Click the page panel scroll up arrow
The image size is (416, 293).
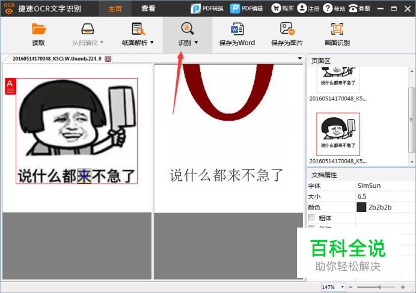point(412,71)
